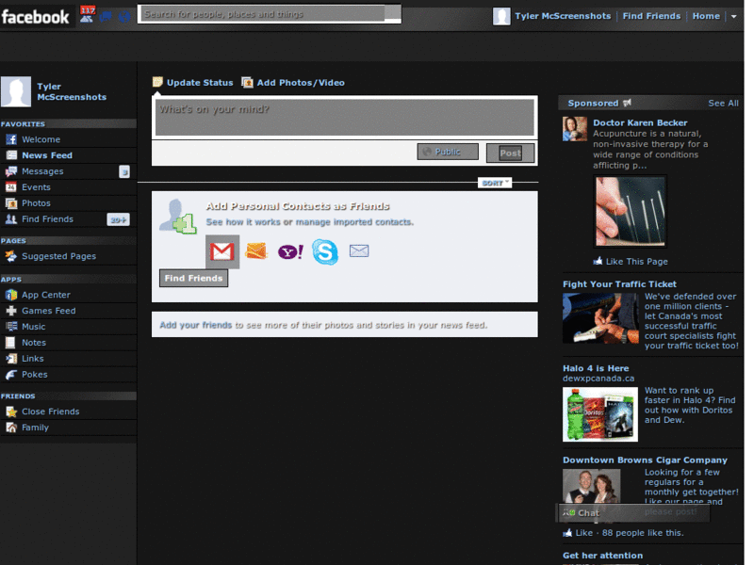754x565 pixels.
Task: Click Tyler McScreenshots sidebar profile name
Action: pyautogui.click(x=72, y=91)
